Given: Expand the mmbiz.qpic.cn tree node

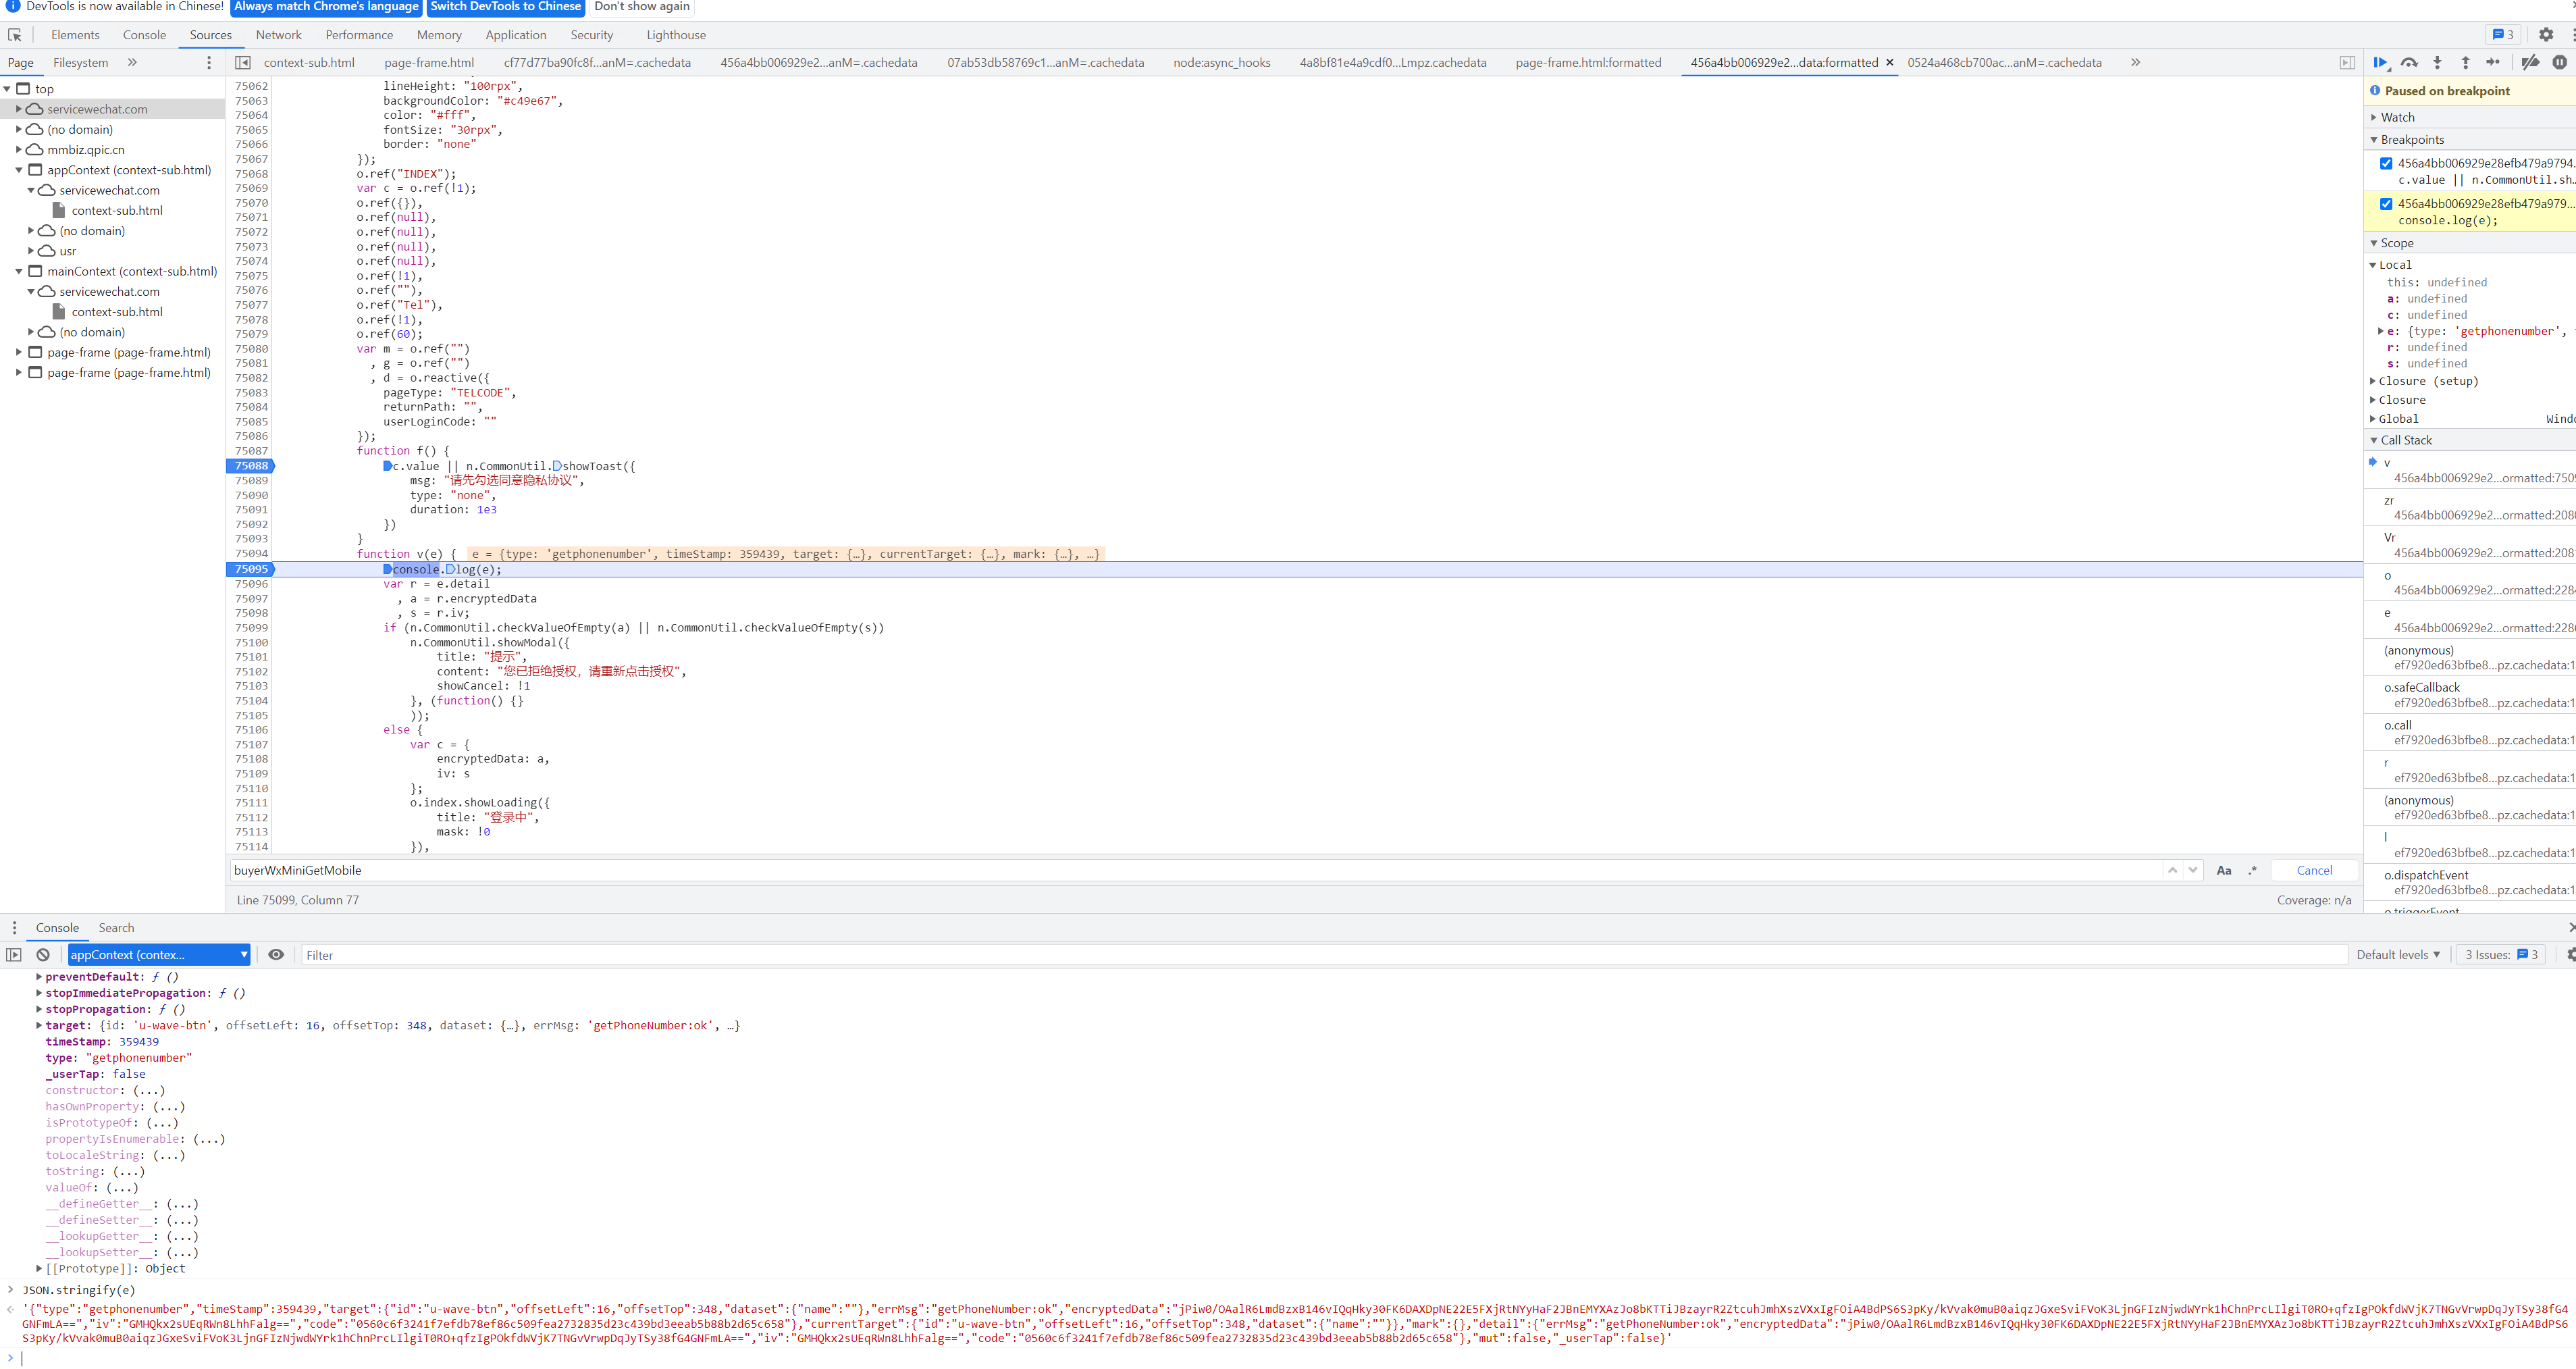Looking at the screenshot, I should tap(20, 150).
